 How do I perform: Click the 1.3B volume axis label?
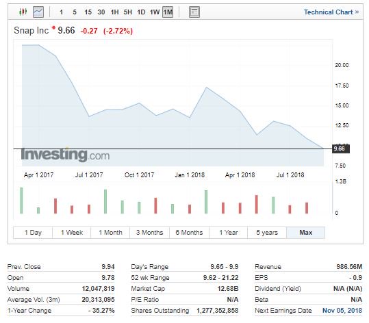click(x=340, y=181)
